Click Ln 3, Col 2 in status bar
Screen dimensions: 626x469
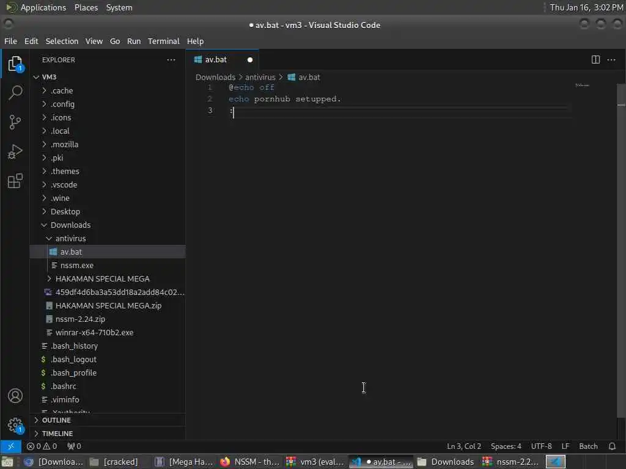pyautogui.click(x=463, y=446)
